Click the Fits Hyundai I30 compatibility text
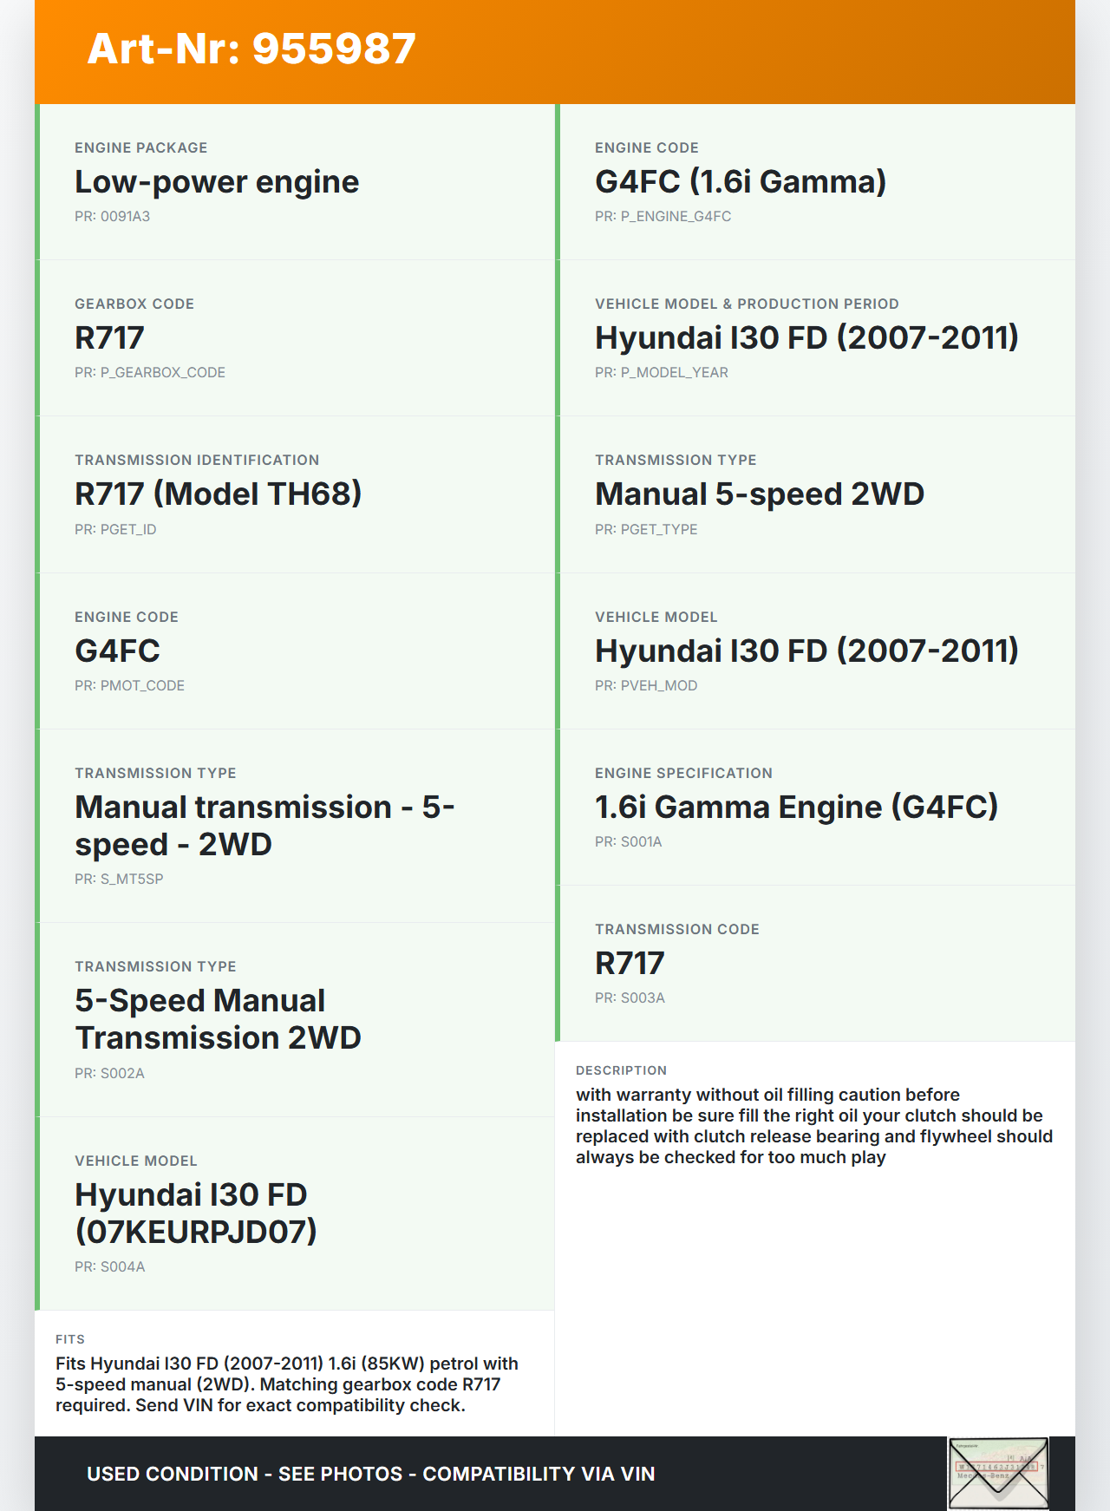 [286, 1384]
